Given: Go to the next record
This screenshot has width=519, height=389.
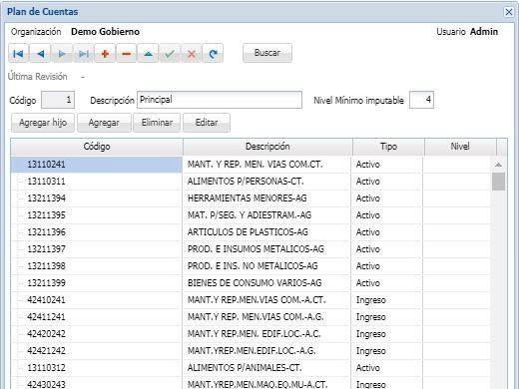Looking at the screenshot, I should 62,53.
